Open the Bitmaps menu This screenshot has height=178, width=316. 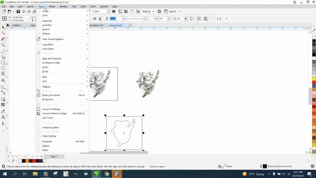[64, 6]
